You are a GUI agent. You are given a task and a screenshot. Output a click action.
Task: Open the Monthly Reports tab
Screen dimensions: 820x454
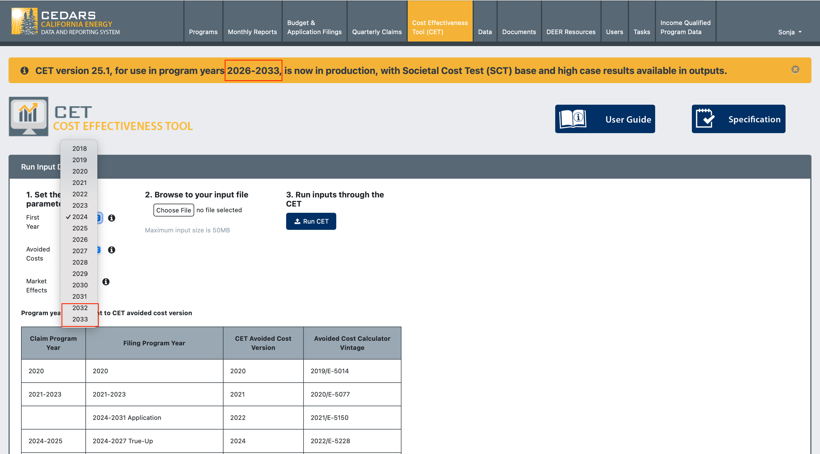pos(252,32)
